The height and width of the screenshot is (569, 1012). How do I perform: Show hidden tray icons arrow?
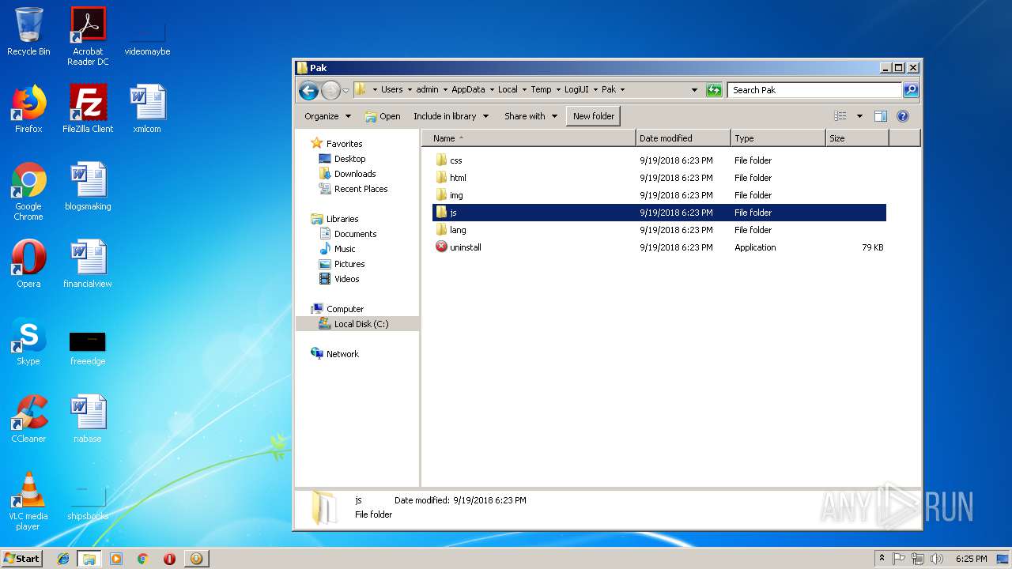click(x=882, y=558)
